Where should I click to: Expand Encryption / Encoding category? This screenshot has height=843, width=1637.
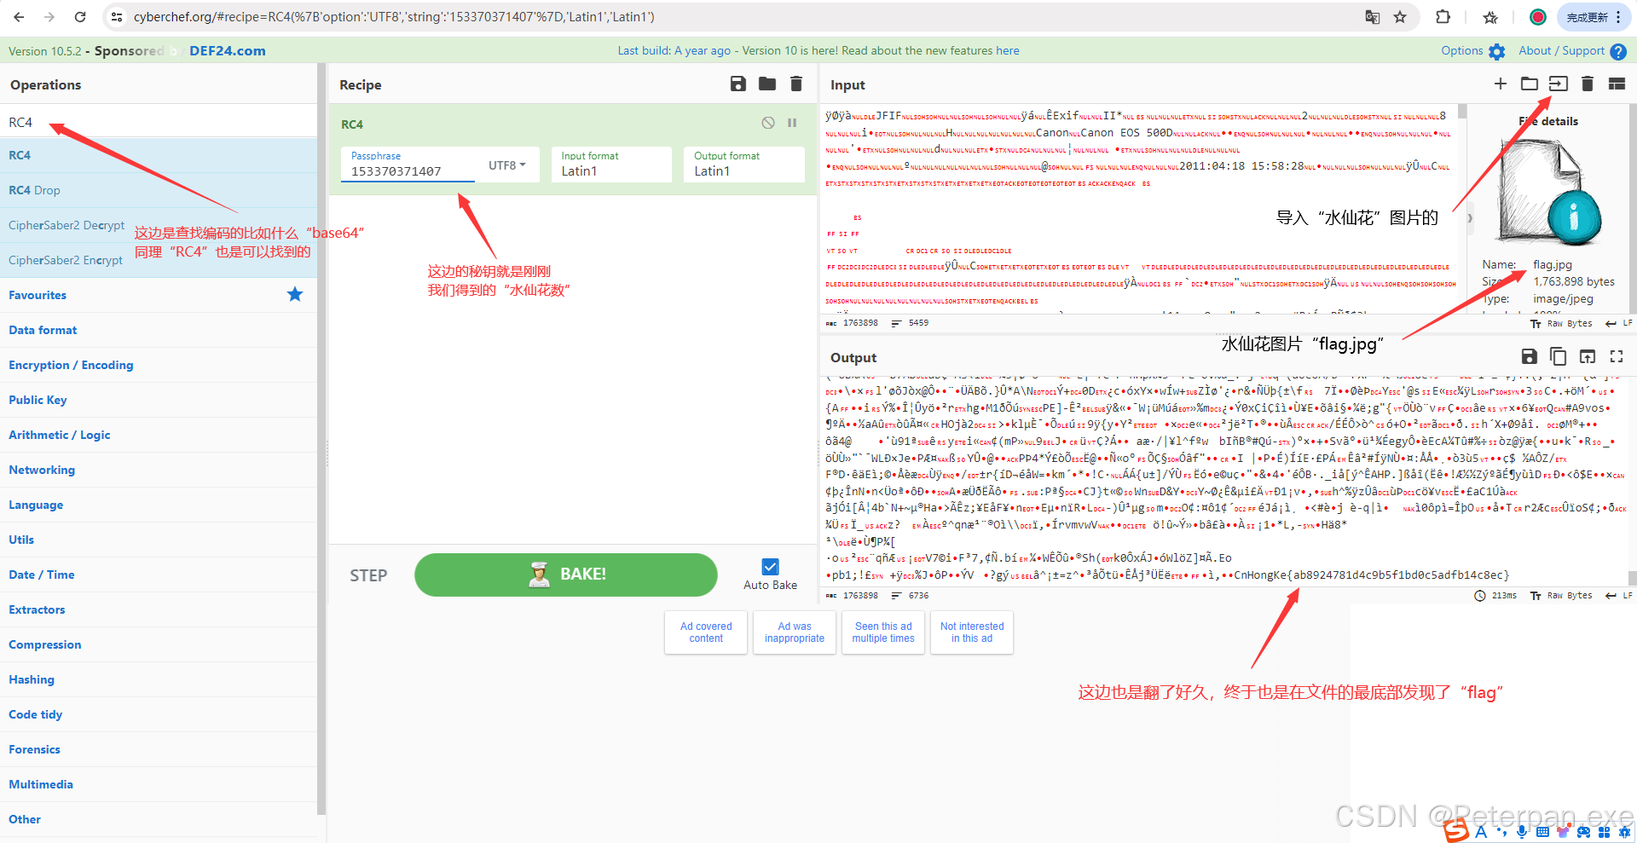[x=159, y=365]
